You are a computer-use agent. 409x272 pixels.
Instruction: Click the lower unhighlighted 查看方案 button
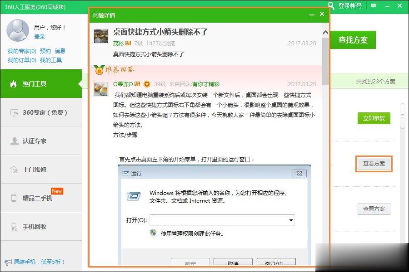[x=374, y=209]
